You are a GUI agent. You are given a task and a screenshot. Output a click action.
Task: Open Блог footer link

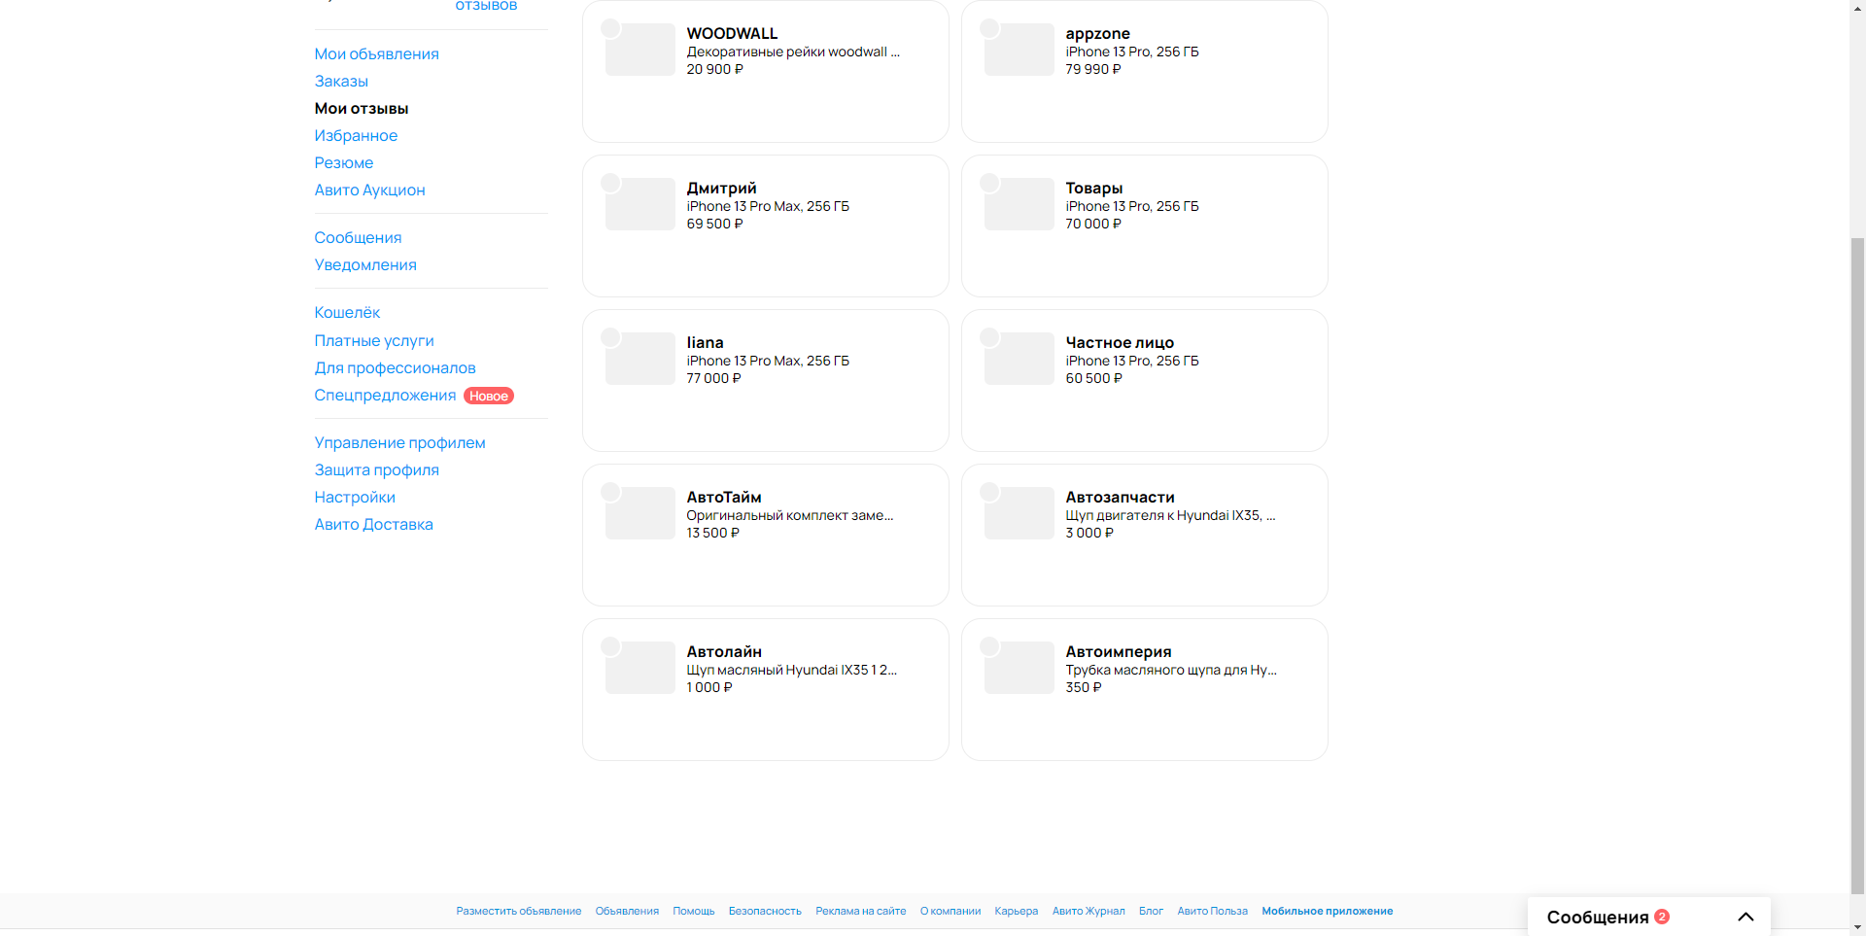click(x=1151, y=911)
